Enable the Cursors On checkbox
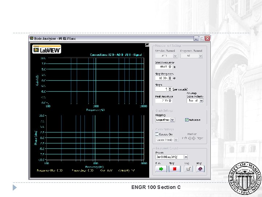This screenshot has width=262, height=197. pos(157,134)
